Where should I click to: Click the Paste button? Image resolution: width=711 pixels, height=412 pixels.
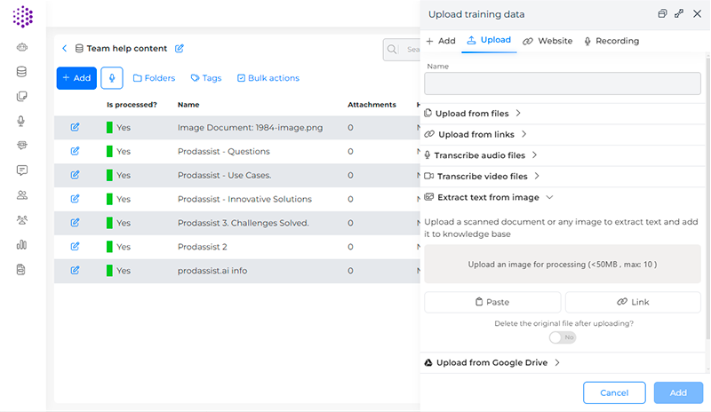(x=492, y=302)
